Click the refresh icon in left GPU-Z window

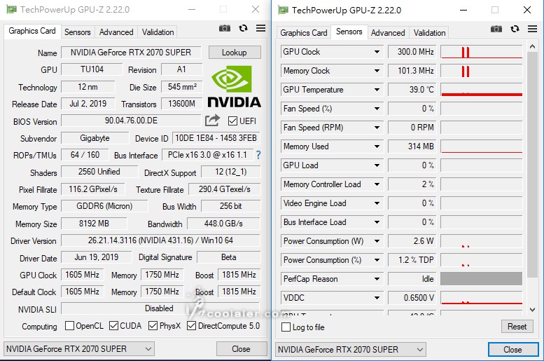point(243,28)
